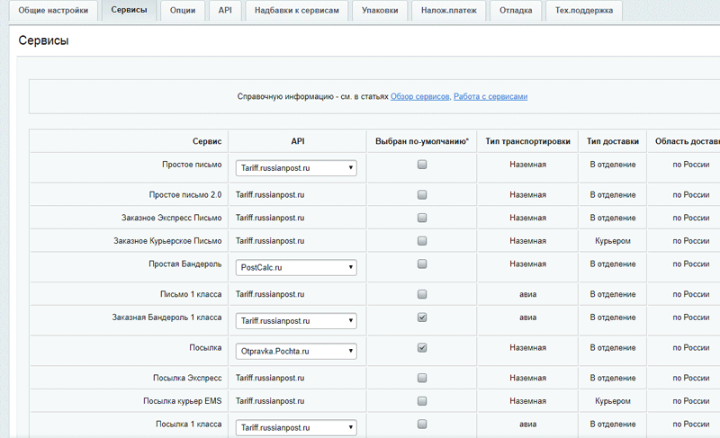Open the Обзор сервисов link

click(419, 96)
